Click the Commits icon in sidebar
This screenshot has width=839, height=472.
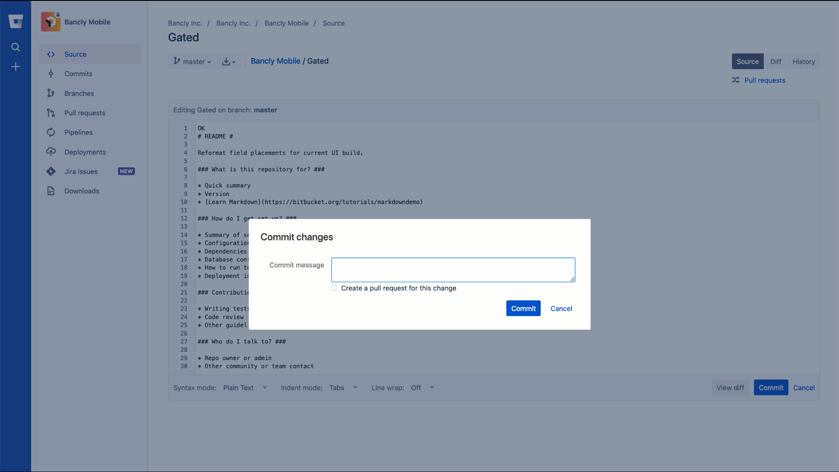tap(51, 74)
